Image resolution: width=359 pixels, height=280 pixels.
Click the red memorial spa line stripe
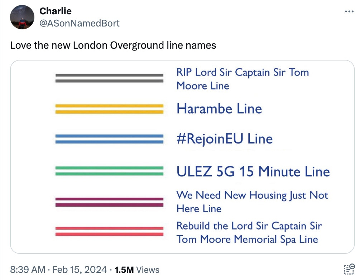click(109, 231)
